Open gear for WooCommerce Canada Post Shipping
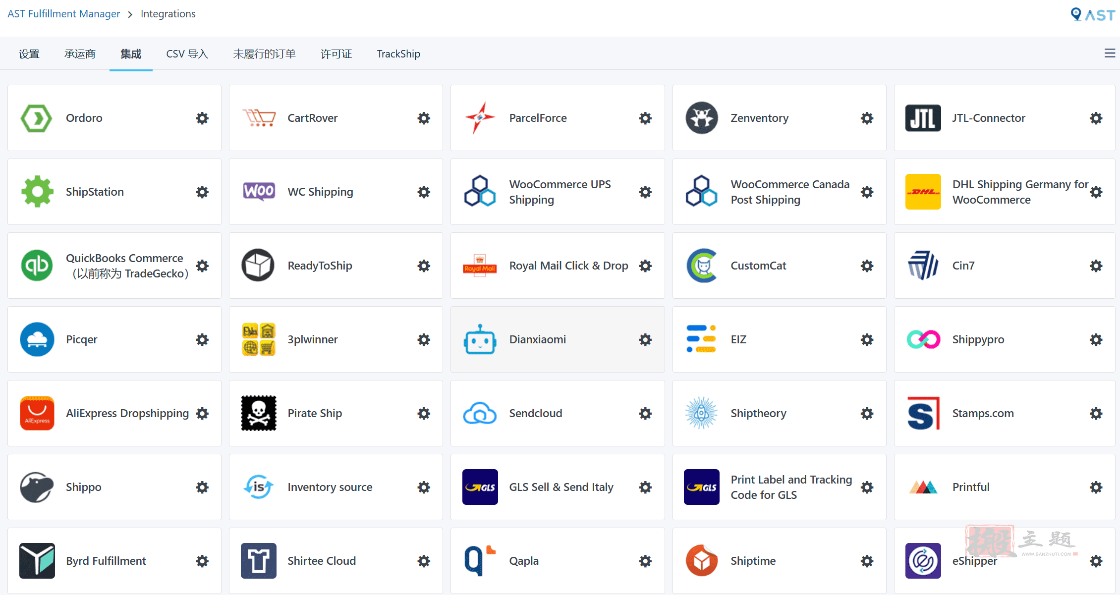The width and height of the screenshot is (1120, 595). pos(867,192)
